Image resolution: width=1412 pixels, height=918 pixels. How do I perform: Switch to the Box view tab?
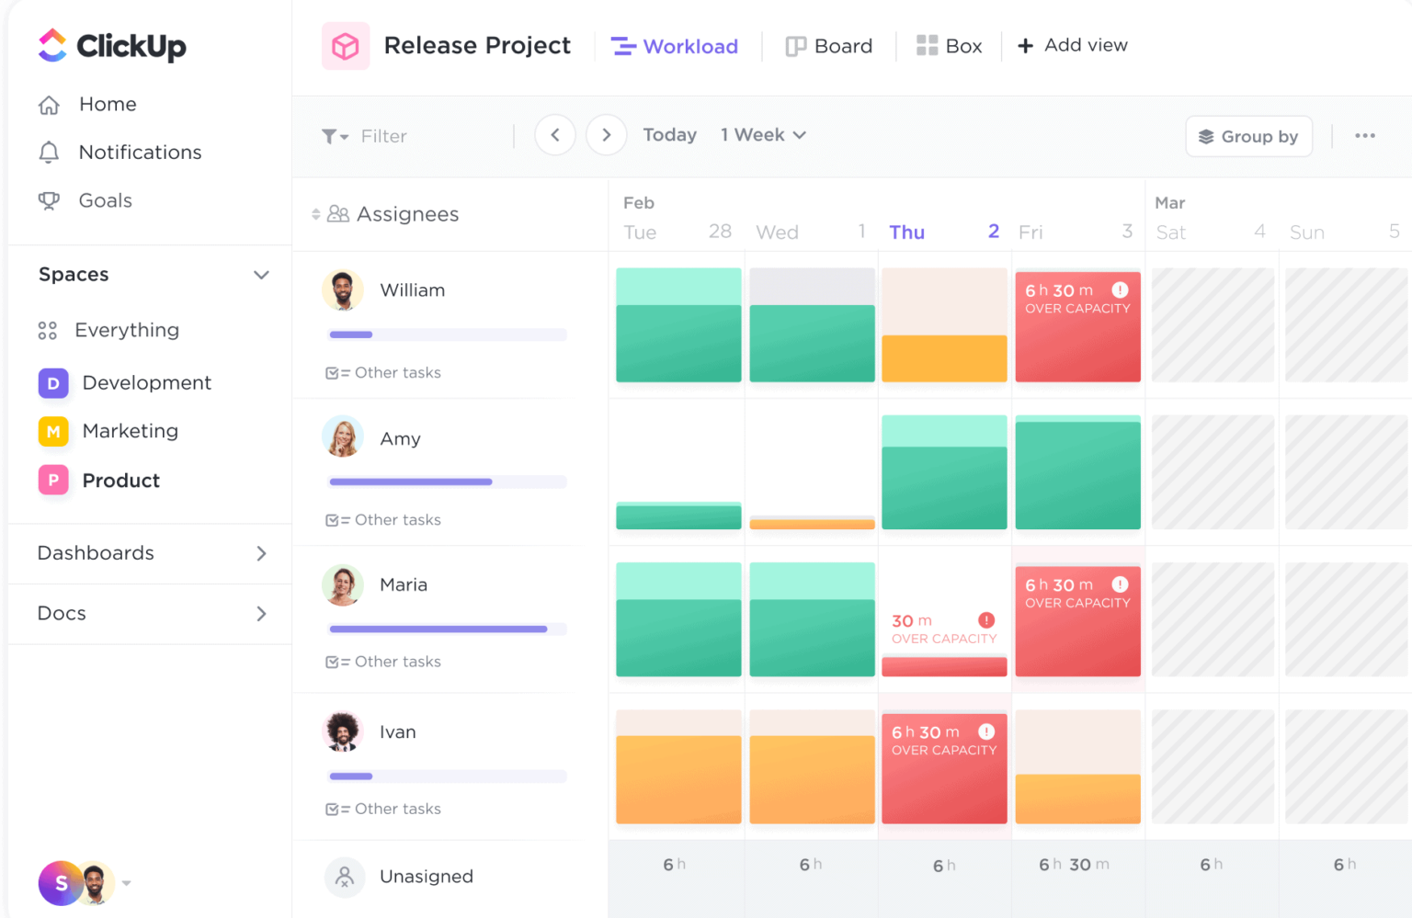click(x=950, y=45)
